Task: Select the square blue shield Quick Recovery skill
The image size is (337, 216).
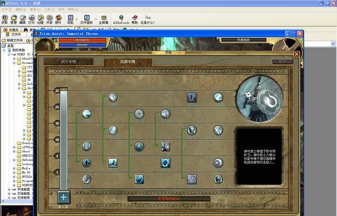Action: (x=166, y=163)
